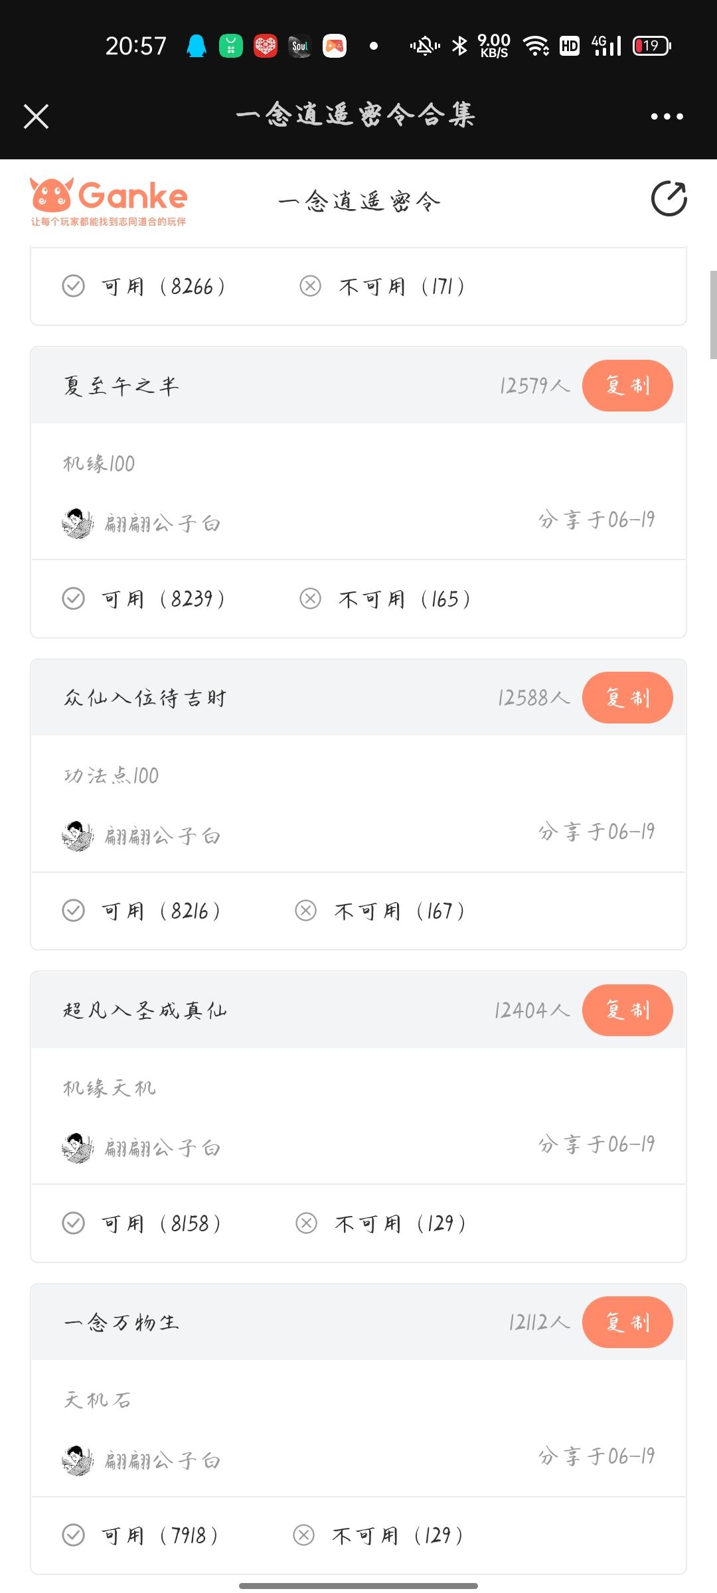This screenshot has height=1593, width=717.
Task: Open the three-dot menu in the header
Action: pyautogui.click(x=667, y=116)
